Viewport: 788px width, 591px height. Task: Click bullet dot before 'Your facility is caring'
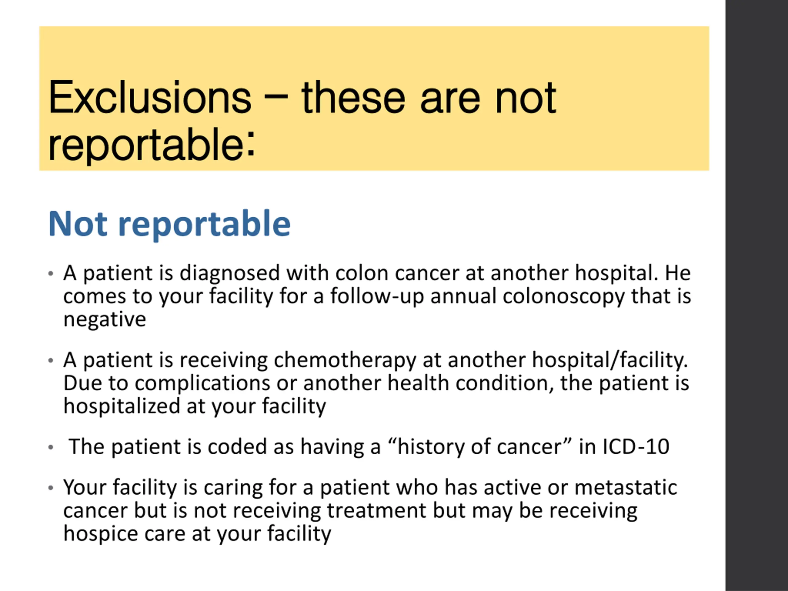click(50, 488)
